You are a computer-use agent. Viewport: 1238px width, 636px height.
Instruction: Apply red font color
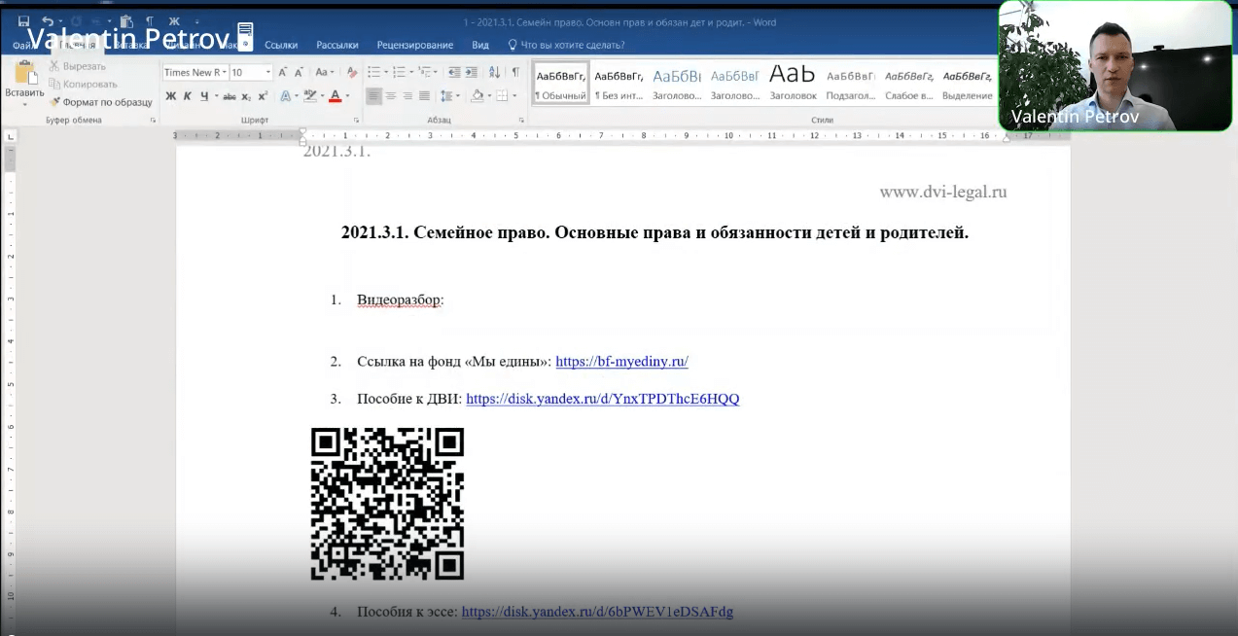335,95
